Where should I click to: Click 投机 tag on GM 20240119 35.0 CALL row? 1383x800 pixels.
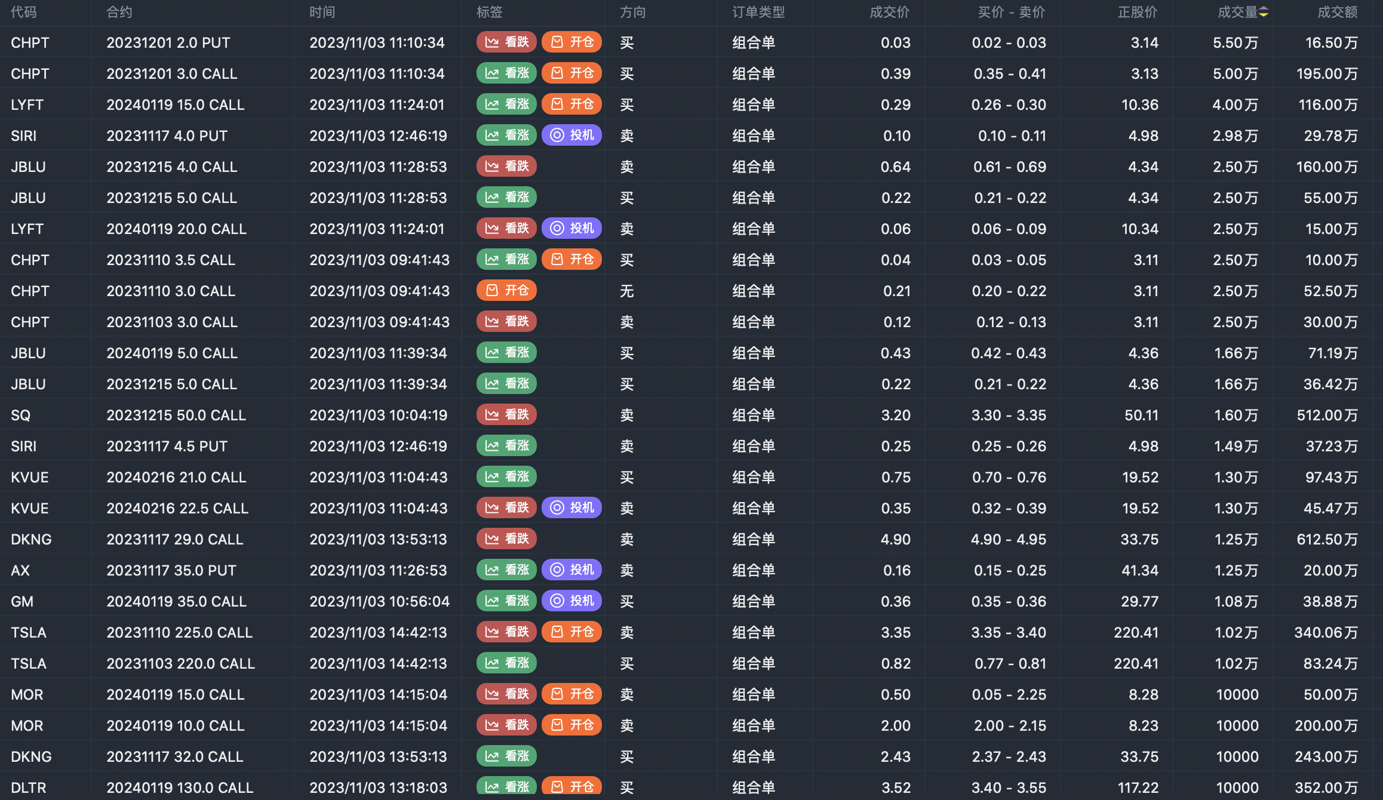(571, 601)
